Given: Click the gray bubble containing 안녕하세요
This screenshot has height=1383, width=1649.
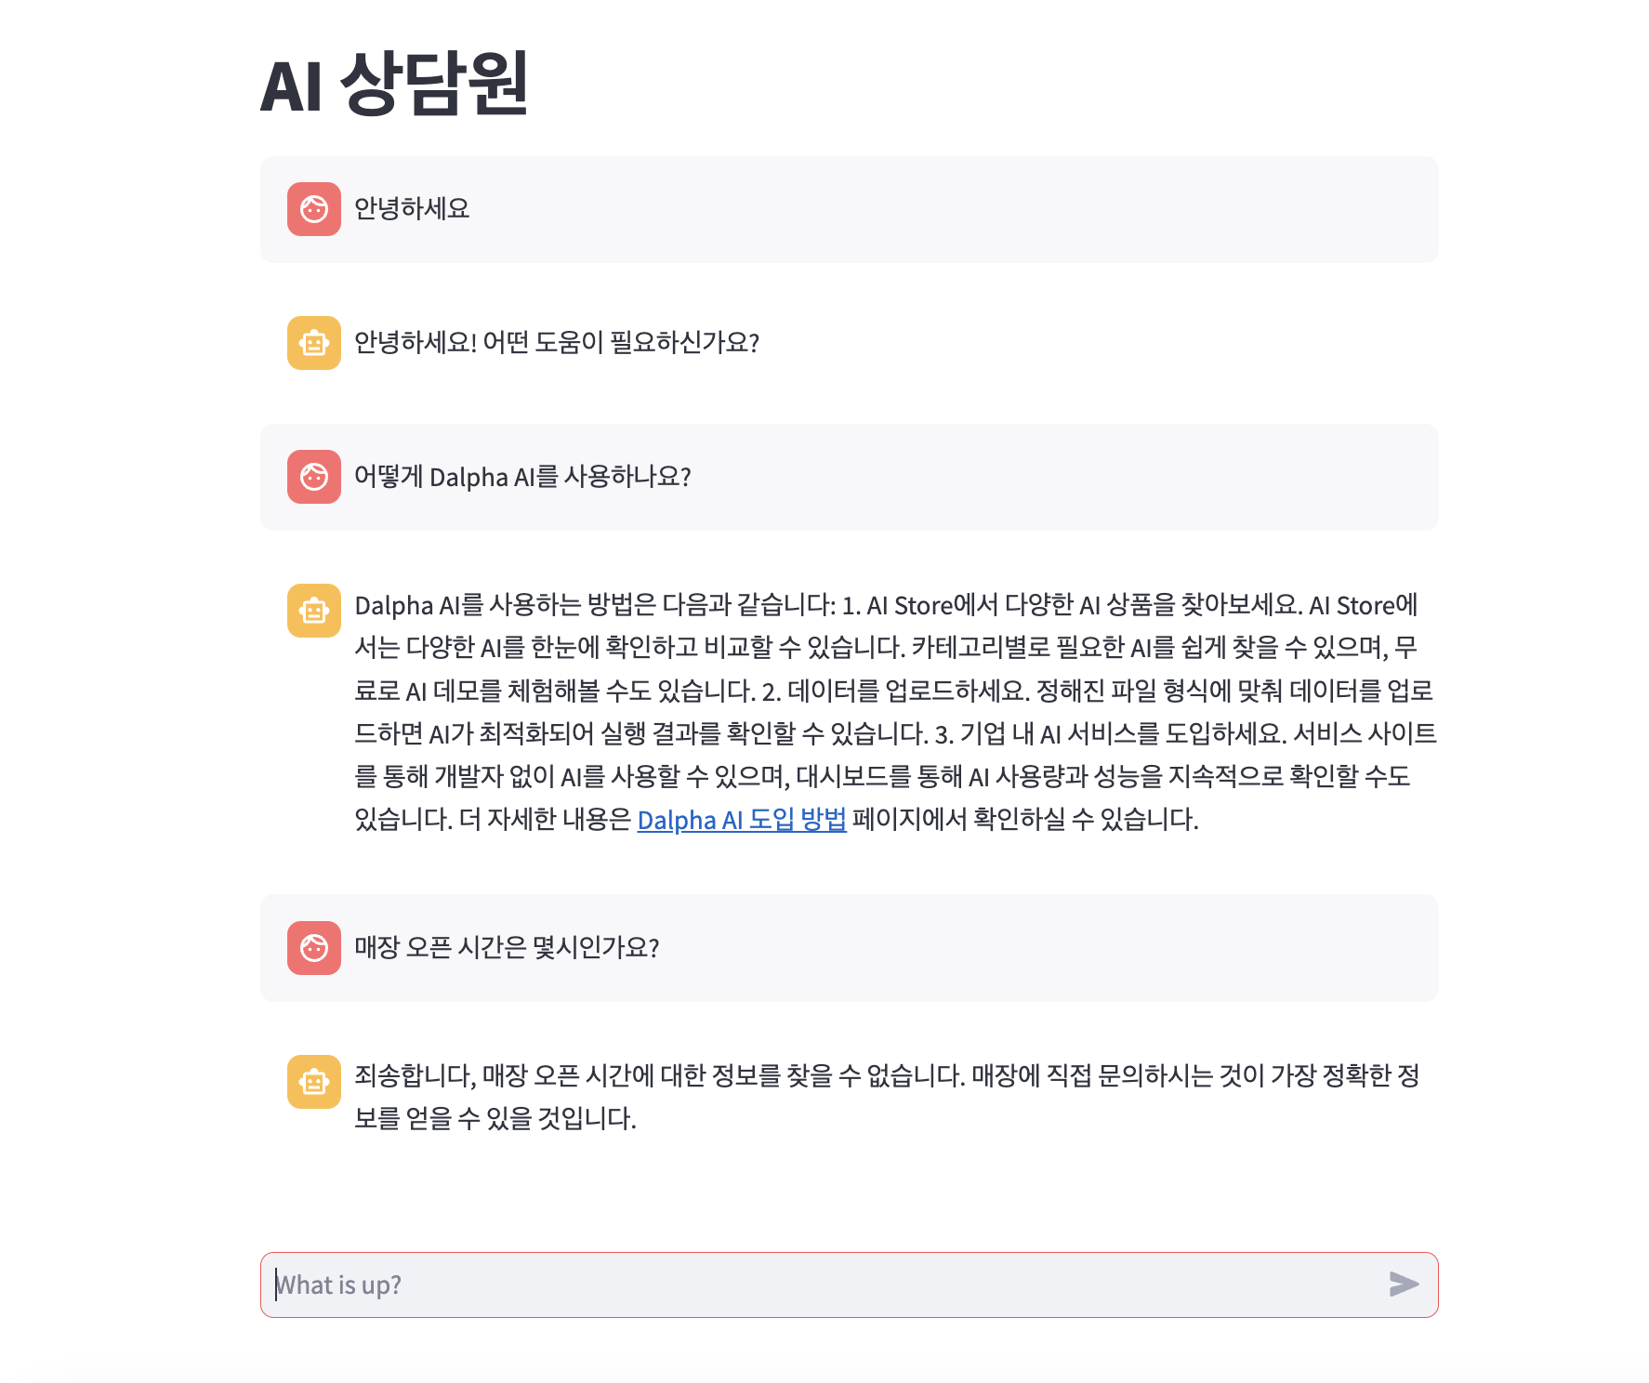Looking at the screenshot, I should pyautogui.click(x=850, y=209).
